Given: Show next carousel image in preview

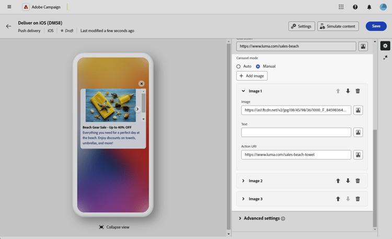Looking at the screenshot, I should coord(137,109).
